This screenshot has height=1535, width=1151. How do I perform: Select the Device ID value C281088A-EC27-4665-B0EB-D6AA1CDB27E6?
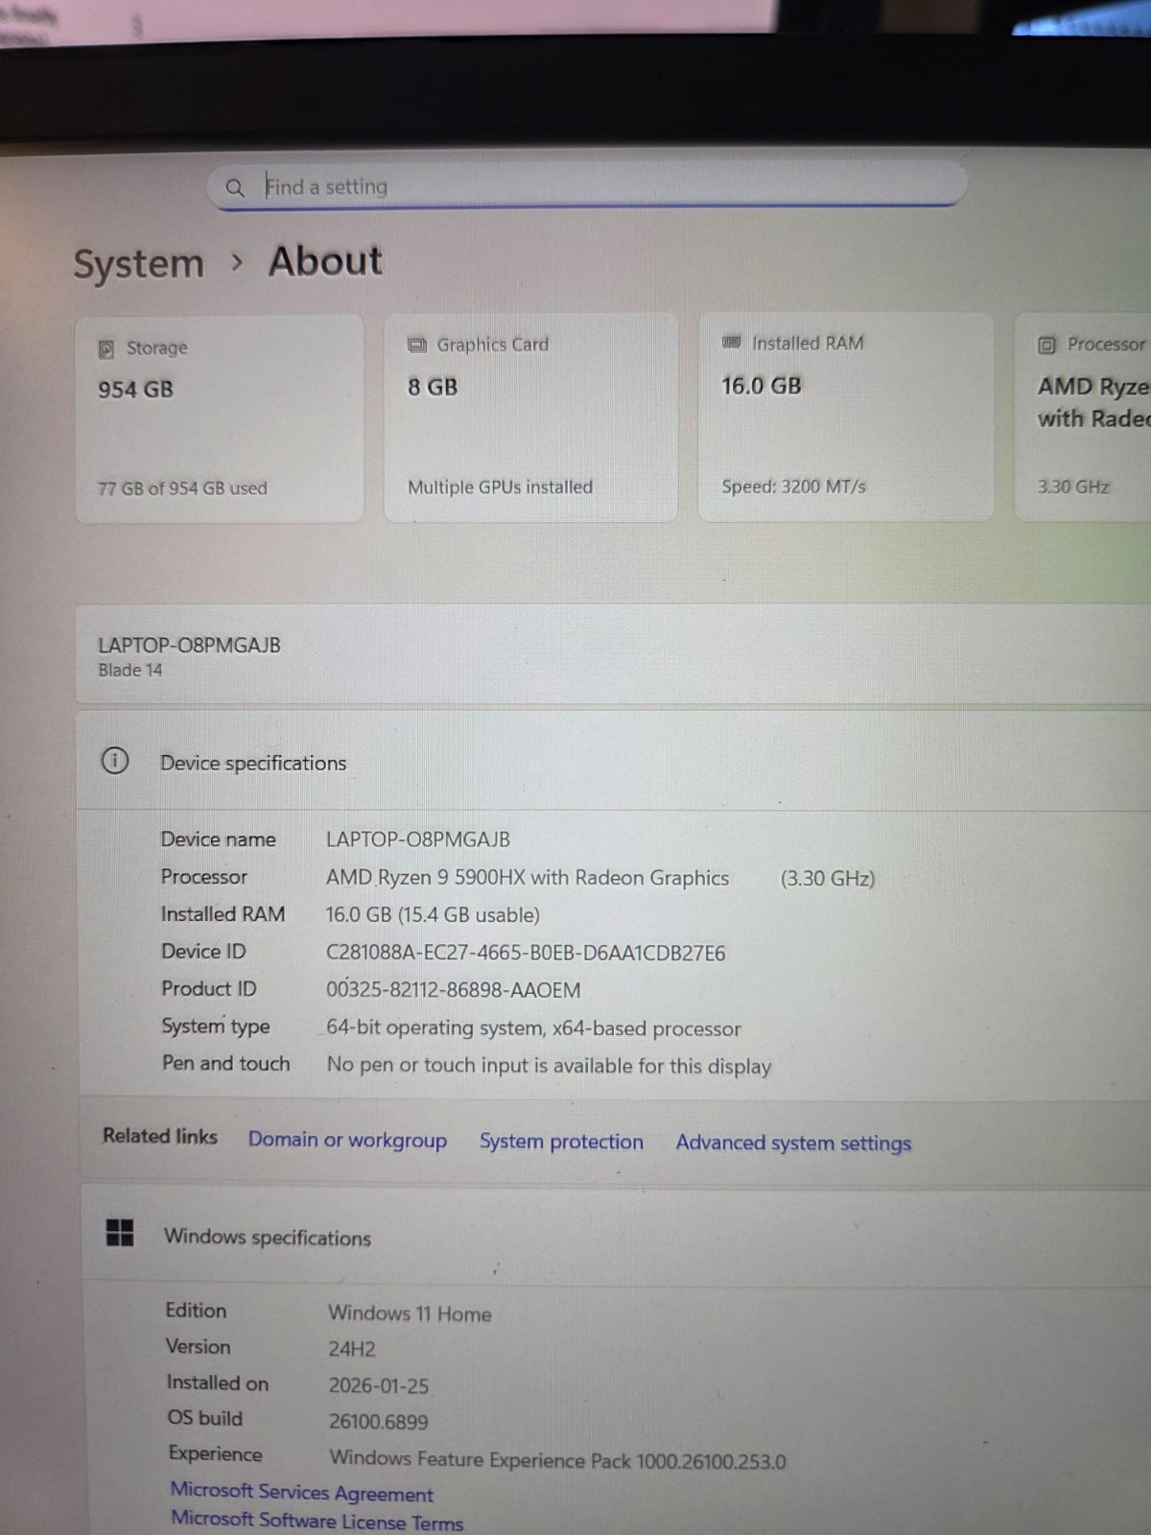point(526,953)
